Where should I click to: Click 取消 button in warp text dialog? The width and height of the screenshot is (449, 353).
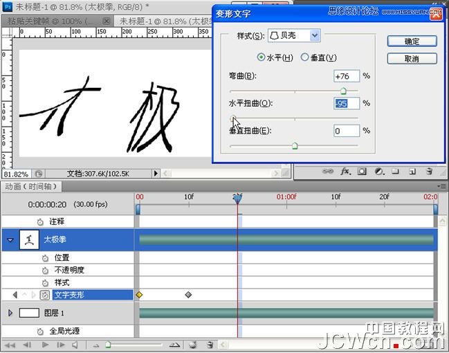[x=412, y=59]
